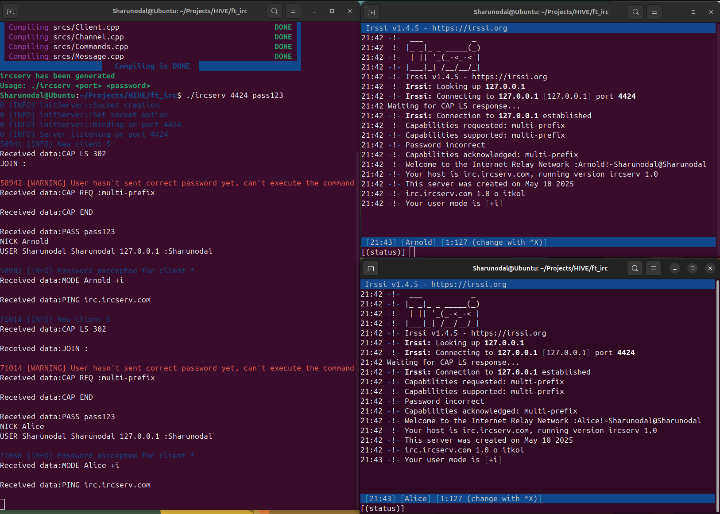Maximize the left terminal window
Screen dimensions: 720x514
point(332,11)
